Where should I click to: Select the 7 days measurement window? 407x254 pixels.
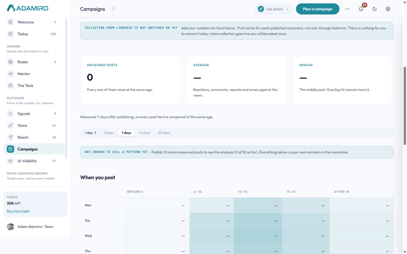click(x=126, y=133)
